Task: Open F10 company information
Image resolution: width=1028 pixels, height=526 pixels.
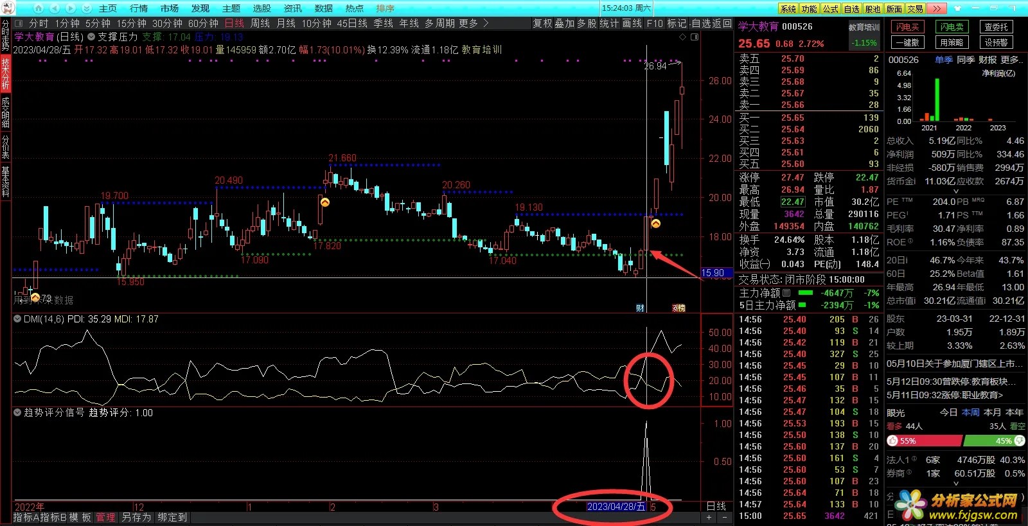Action: click(655, 23)
